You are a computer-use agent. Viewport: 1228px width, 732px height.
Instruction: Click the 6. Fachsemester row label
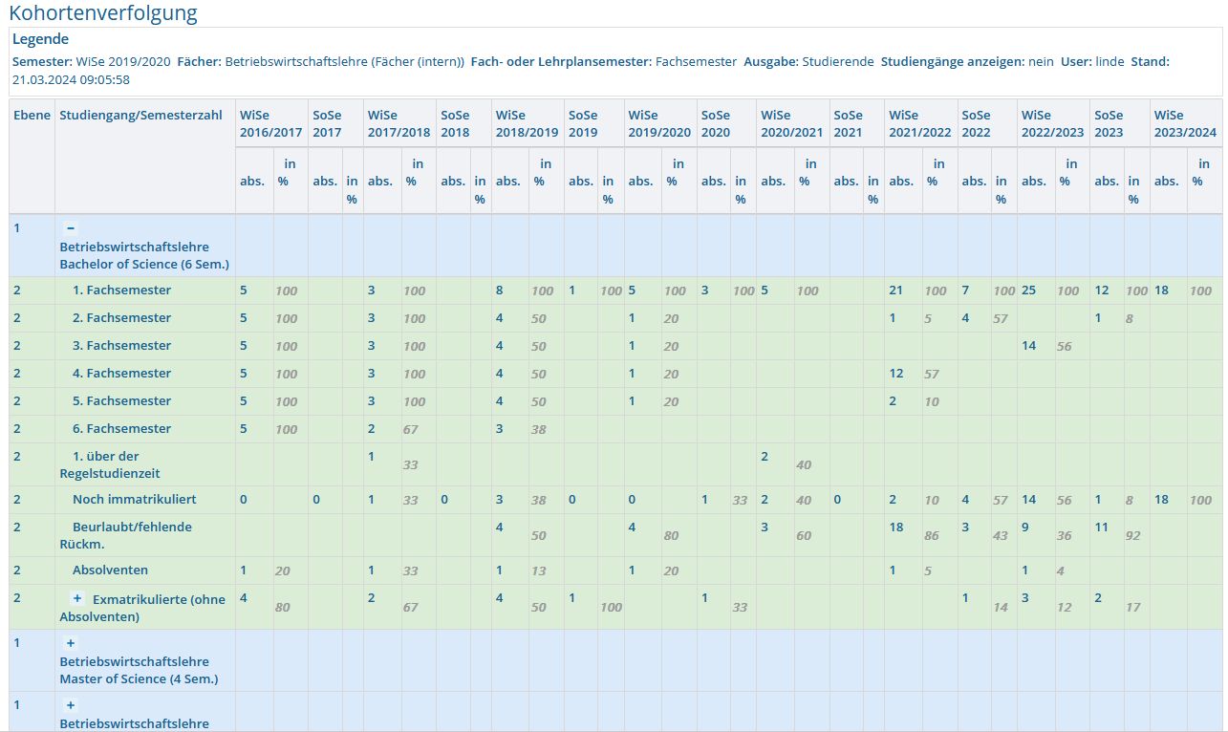121,429
